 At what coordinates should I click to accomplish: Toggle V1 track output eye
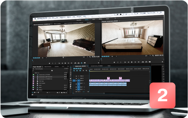pos(83,81)
